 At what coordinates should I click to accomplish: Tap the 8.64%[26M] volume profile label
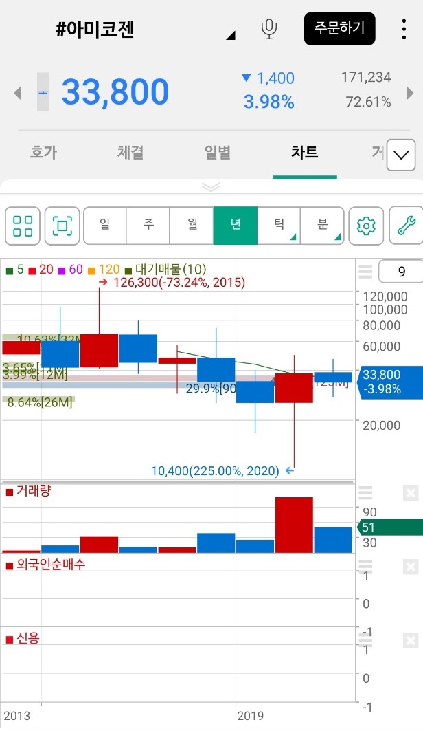[40, 402]
